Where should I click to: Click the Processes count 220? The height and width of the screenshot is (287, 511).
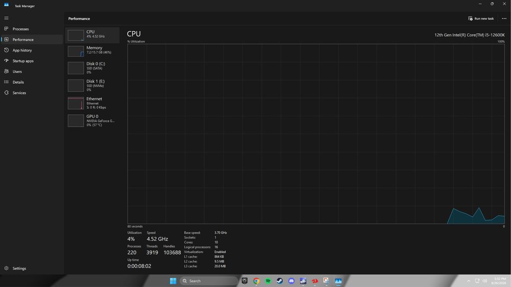point(132,252)
